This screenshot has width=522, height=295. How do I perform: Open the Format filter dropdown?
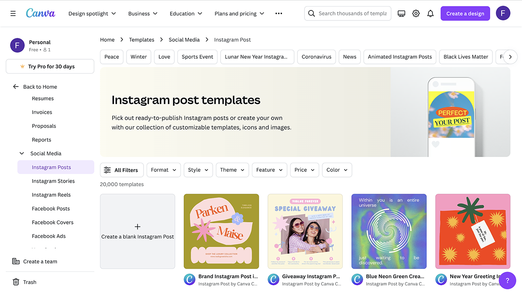click(164, 170)
